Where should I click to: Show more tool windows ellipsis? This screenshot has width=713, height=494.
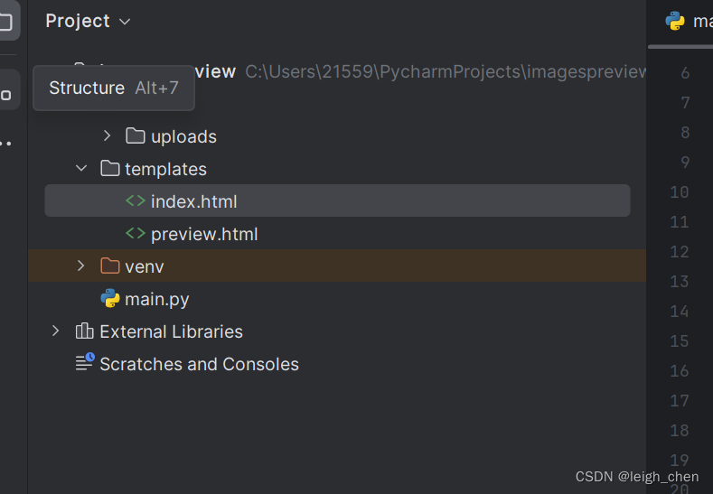tap(5, 144)
